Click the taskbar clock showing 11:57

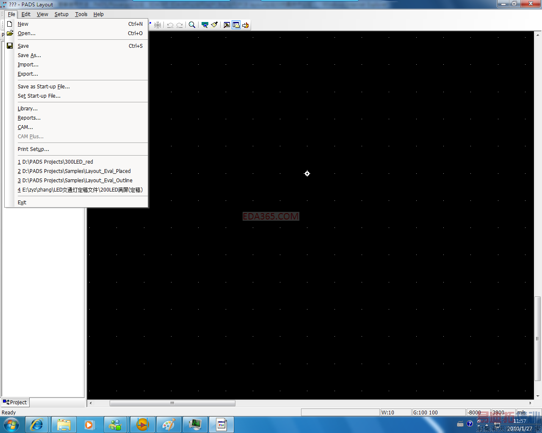tap(520, 421)
